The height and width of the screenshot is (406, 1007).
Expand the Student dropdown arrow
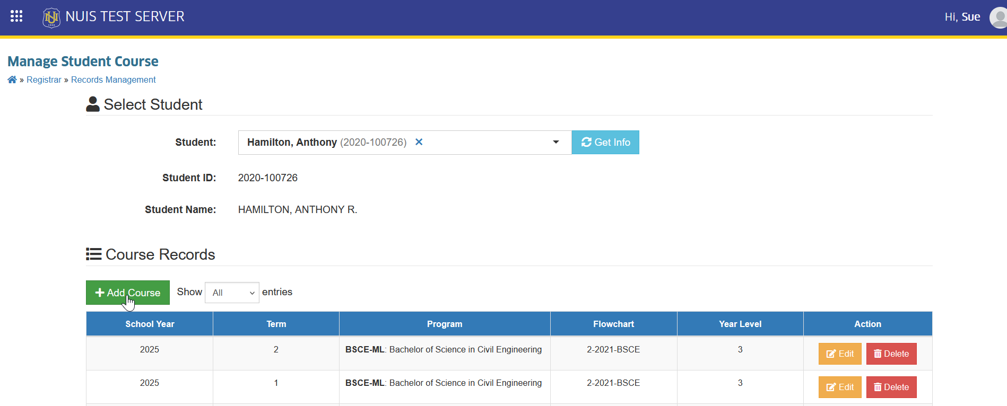556,142
